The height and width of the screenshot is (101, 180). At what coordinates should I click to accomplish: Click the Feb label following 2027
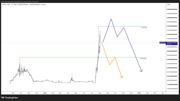point(147,93)
